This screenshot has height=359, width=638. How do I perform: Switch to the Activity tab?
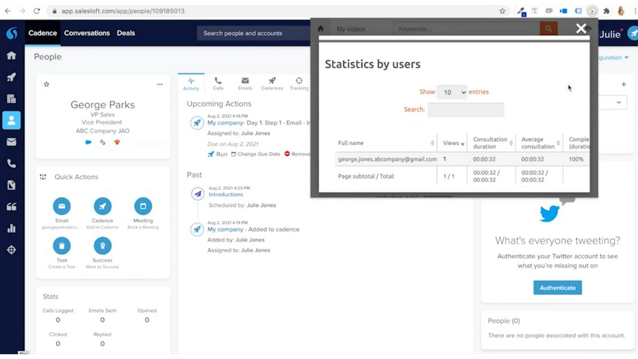(191, 84)
